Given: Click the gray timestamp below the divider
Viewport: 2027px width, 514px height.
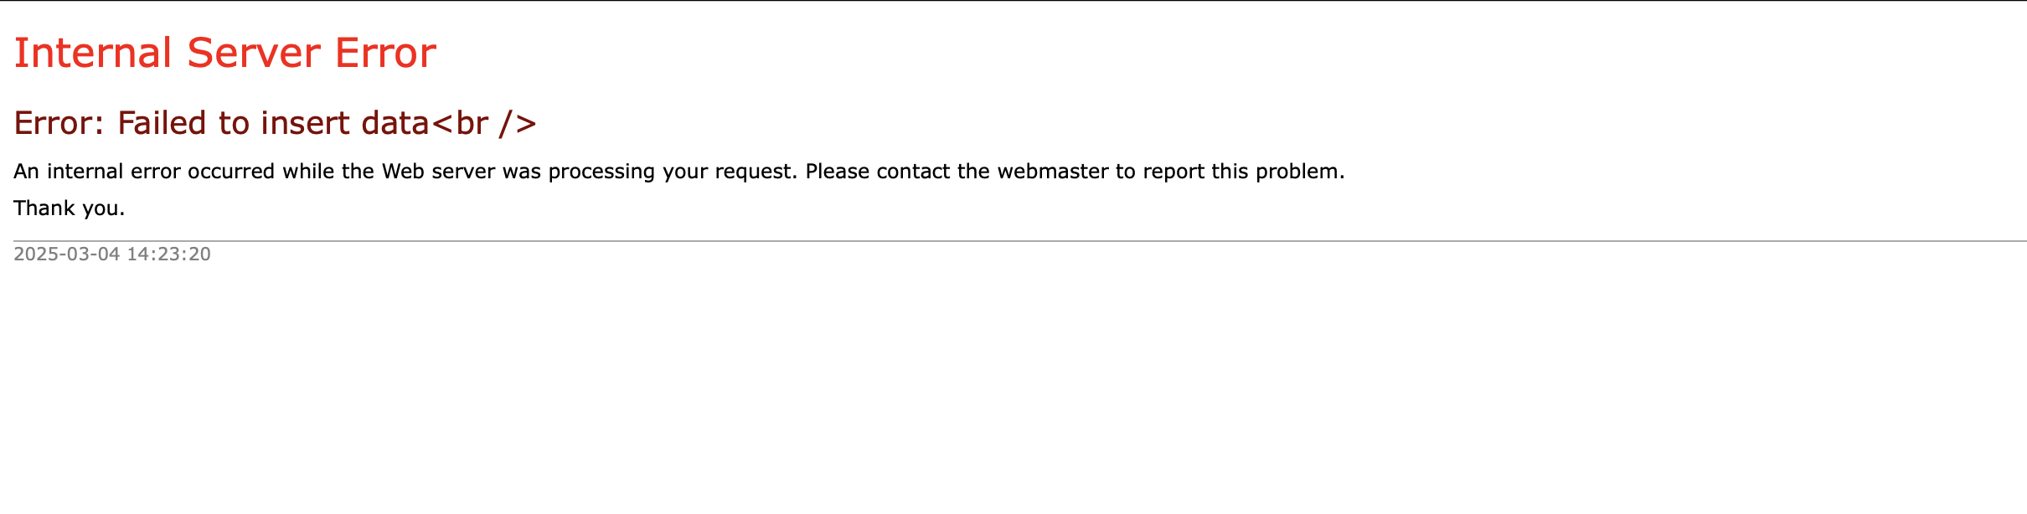Looking at the screenshot, I should [112, 254].
